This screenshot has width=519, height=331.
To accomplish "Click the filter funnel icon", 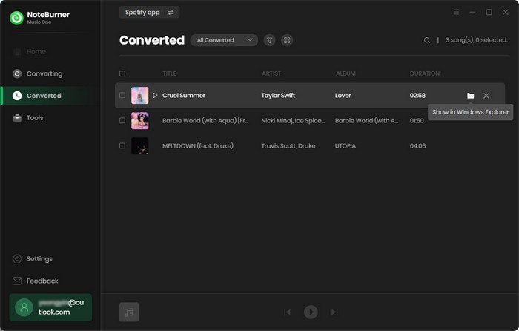I will [269, 40].
